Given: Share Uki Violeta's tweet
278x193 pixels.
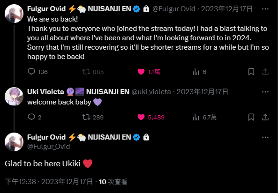Looking at the screenshot, I should tap(265, 117).
